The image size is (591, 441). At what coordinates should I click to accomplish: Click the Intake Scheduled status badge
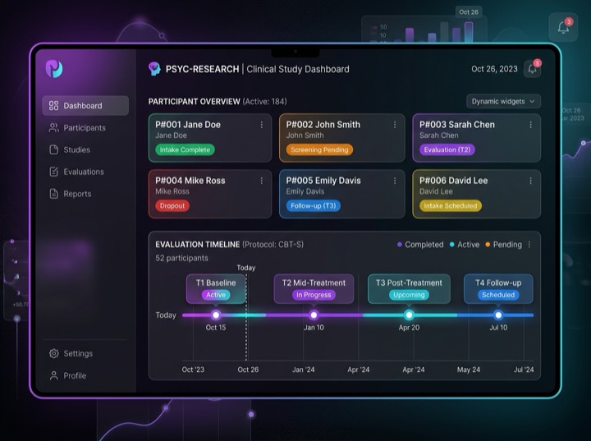tap(451, 205)
